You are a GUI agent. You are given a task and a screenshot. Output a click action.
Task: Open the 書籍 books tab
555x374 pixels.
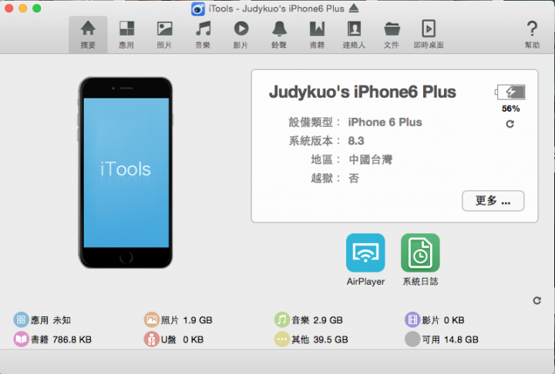point(317,35)
